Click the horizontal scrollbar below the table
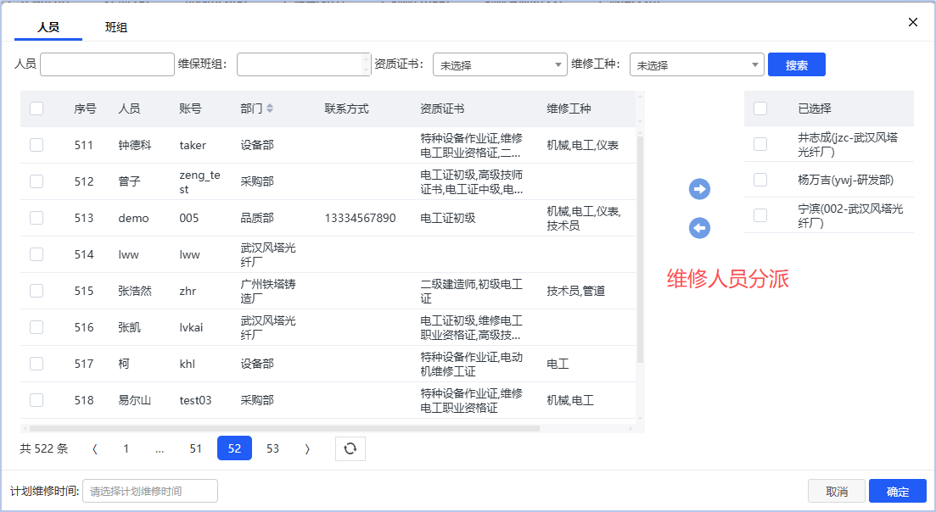The image size is (936, 512). (329, 429)
